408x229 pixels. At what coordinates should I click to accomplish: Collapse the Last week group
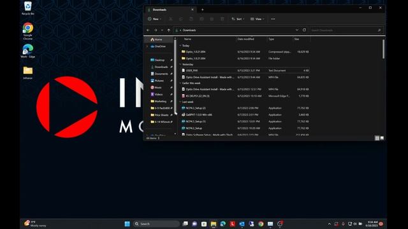(180, 102)
